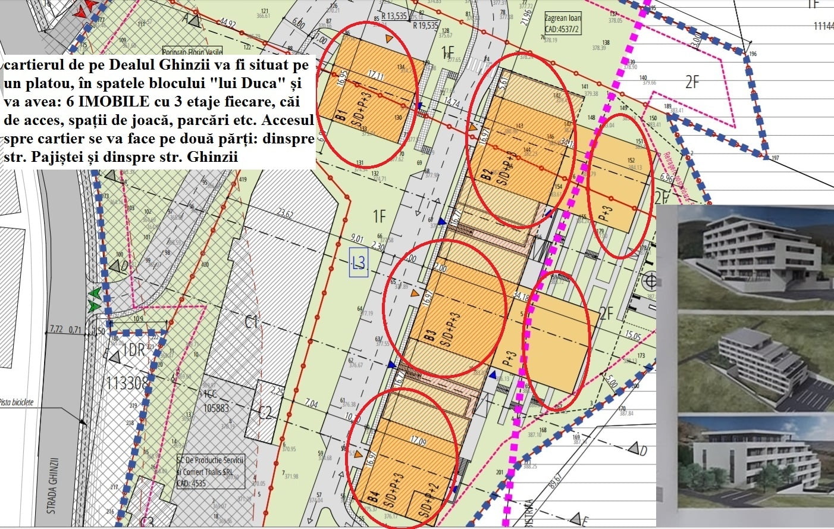Click the green access arrows near Strada Ghinzii
The image size is (834, 529).
pyautogui.click(x=94, y=300)
